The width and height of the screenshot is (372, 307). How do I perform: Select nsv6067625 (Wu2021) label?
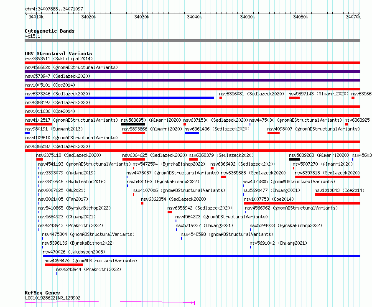62,190
